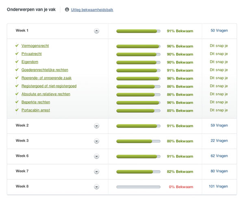Open the Beperkte rechten topic
Viewport: 243px width, 202px height.
point(36,102)
